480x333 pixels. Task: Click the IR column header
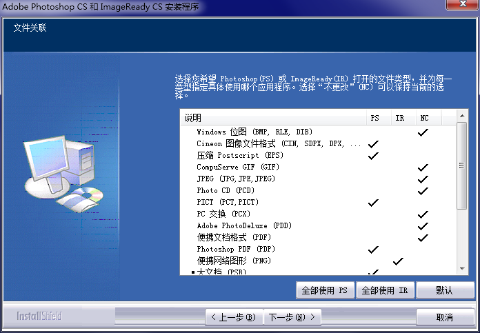[x=403, y=118]
